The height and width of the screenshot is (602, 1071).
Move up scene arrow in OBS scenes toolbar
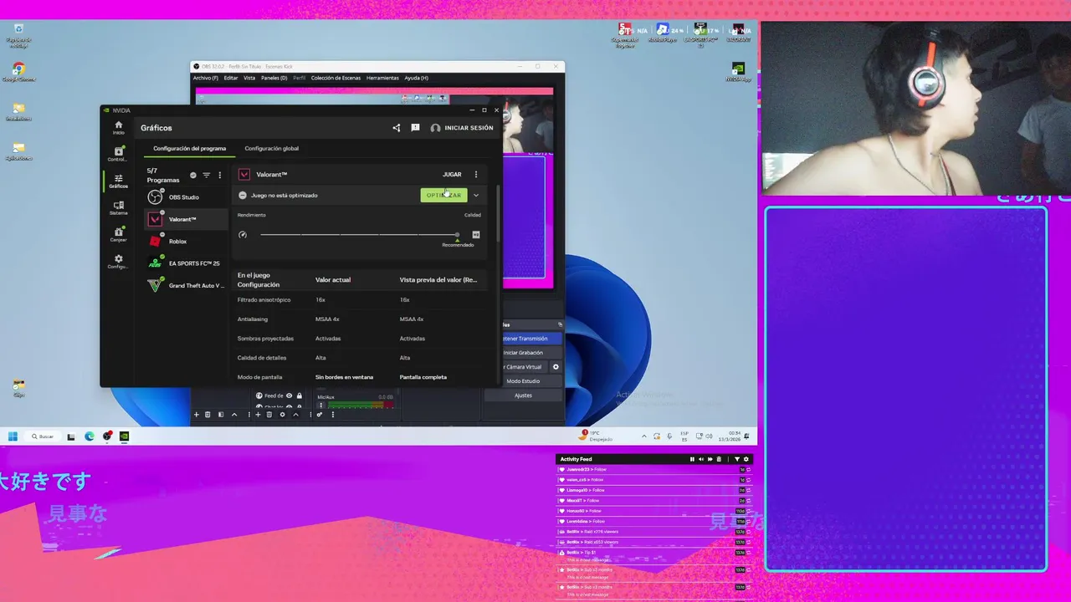point(234,415)
